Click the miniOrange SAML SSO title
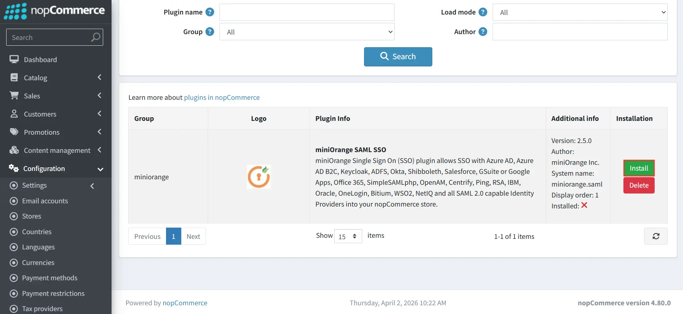The image size is (683, 314). click(351, 150)
